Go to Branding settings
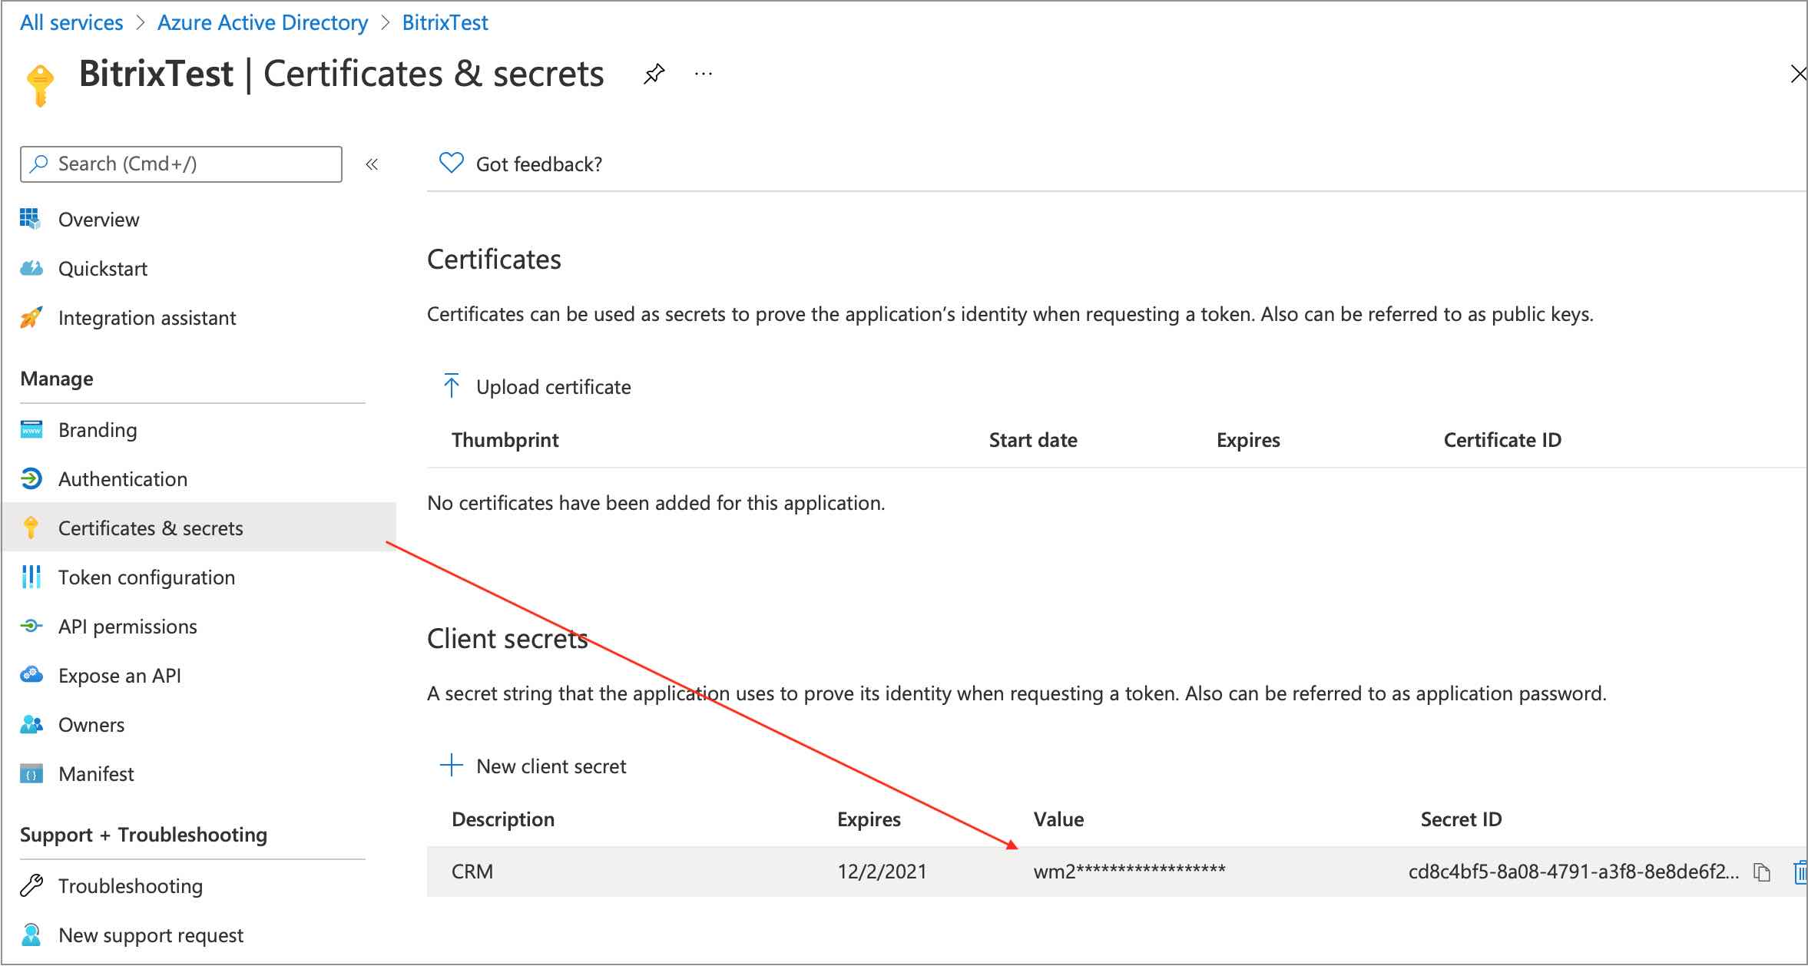The width and height of the screenshot is (1808, 966). [98, 430]
